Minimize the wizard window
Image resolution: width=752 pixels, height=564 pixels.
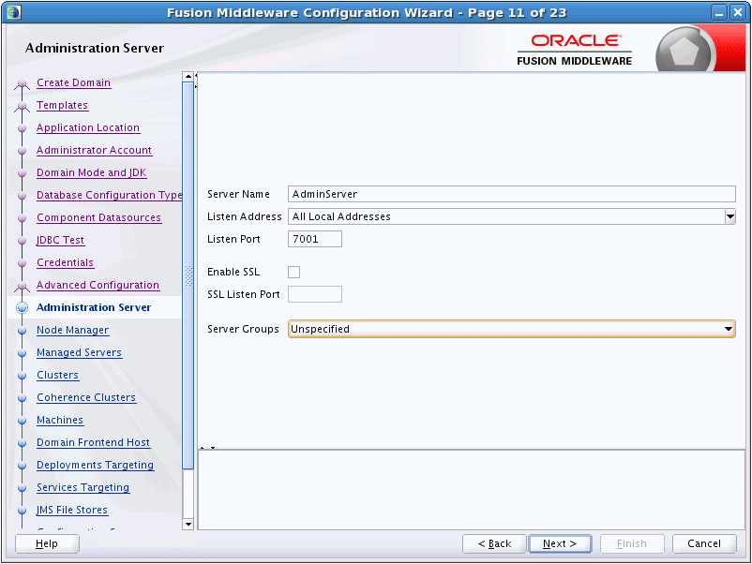(719, 12)
